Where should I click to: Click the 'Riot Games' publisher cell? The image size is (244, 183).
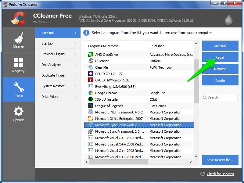158,106
